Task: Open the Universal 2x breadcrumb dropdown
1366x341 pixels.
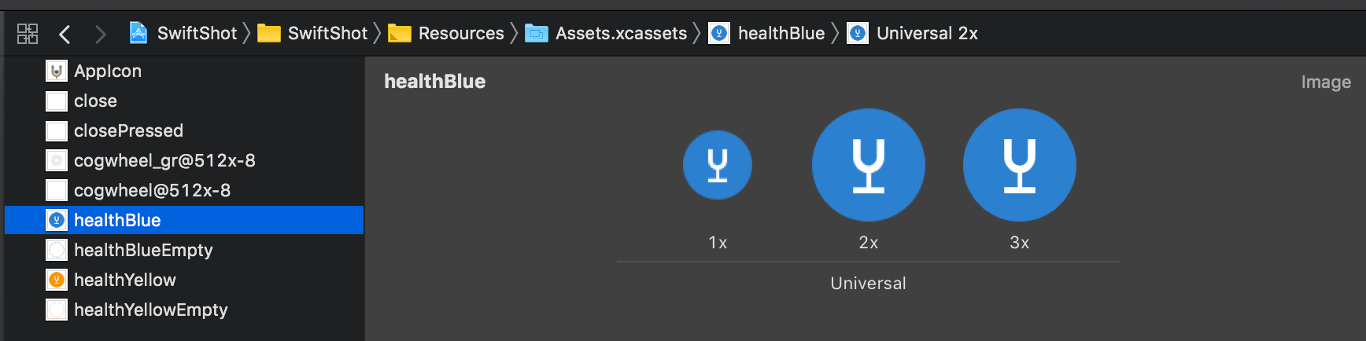Action: tap(913, 33)
